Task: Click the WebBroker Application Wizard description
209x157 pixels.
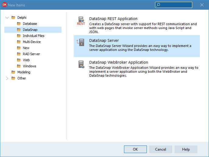Action: (144, 72)
